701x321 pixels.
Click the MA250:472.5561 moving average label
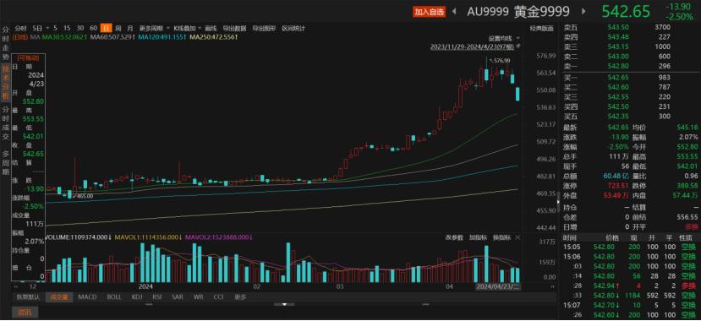click(213, 37)
